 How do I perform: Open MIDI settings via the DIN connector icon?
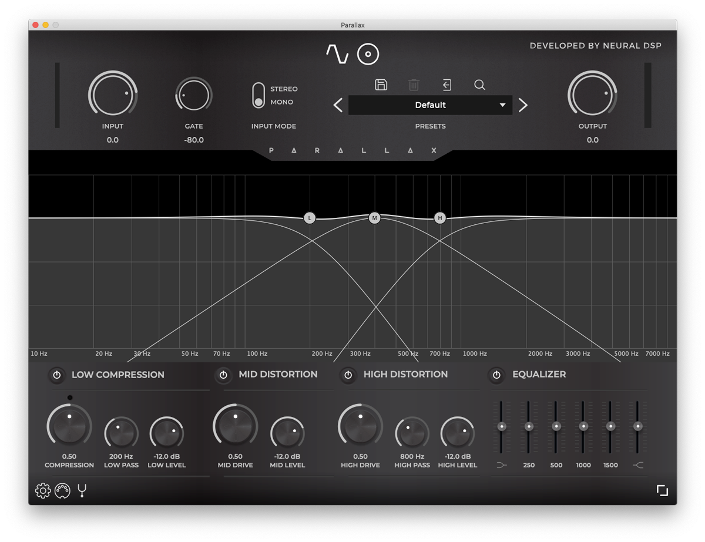(x=62, y=490)
